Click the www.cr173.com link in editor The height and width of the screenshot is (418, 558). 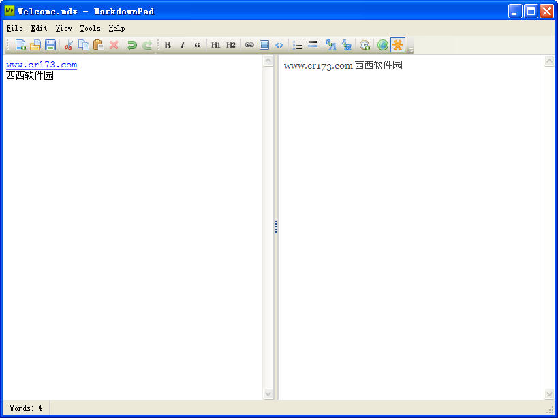coord(42,65)
